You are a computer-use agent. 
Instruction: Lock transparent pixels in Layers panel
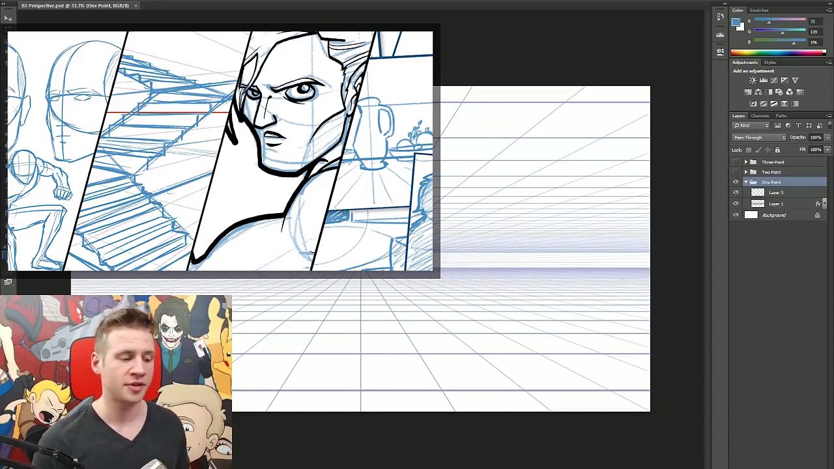[x=749, y=150]
